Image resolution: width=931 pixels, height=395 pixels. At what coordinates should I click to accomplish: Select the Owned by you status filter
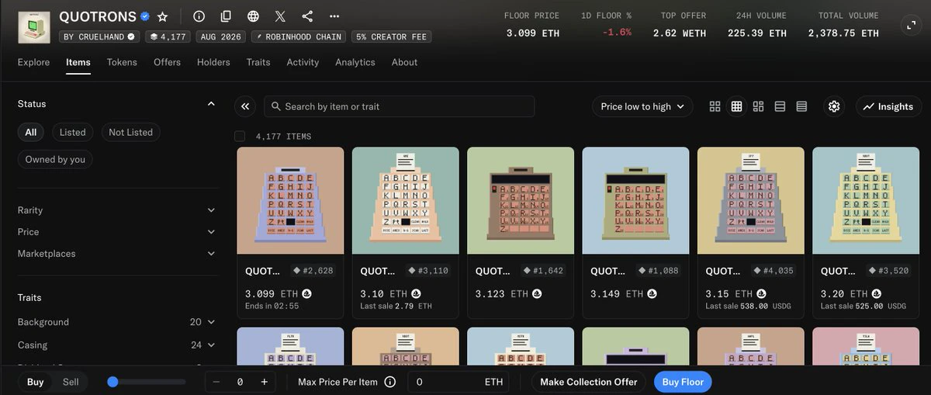[55, 159]
